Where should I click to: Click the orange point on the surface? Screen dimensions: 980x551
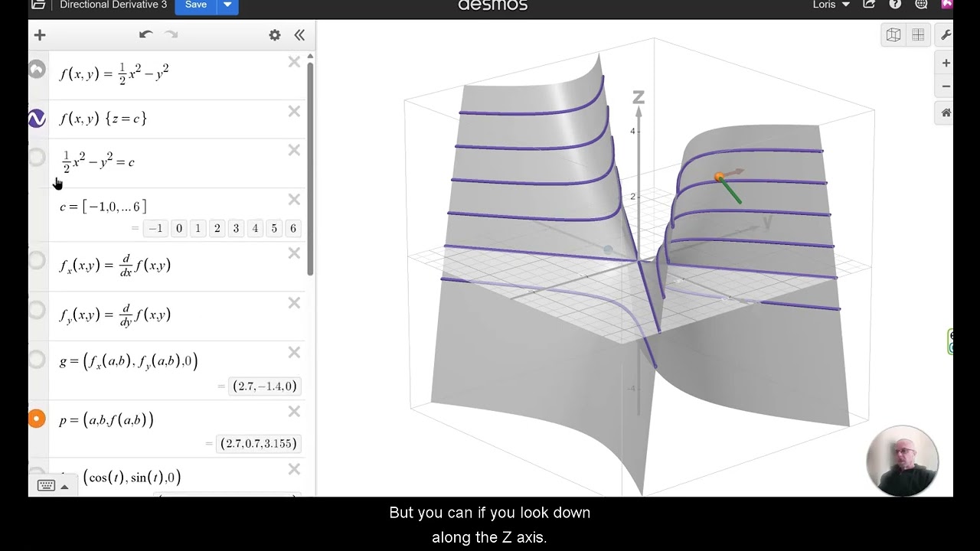tap(719, 178)
